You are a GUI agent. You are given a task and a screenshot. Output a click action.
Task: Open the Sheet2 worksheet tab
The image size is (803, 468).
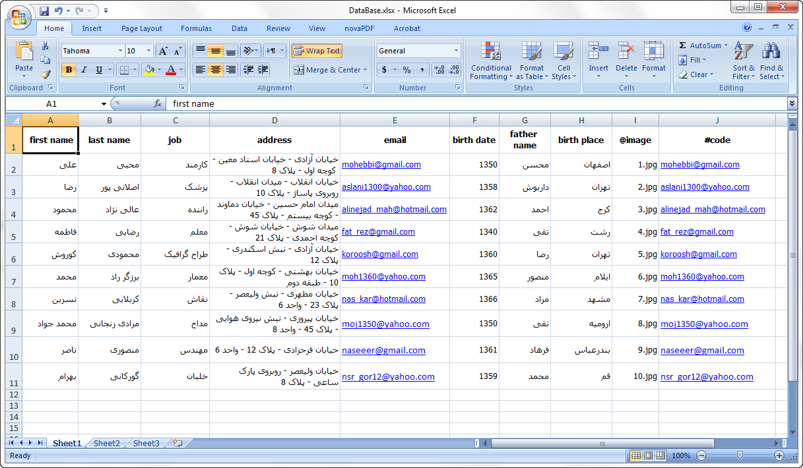(x=107, y=444)
